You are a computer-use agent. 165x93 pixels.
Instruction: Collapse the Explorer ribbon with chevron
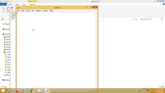[161, 4]
